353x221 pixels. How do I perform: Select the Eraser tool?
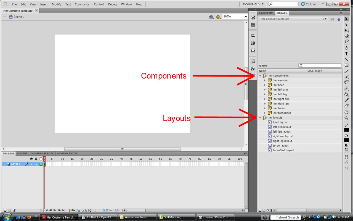click(347, 106)
